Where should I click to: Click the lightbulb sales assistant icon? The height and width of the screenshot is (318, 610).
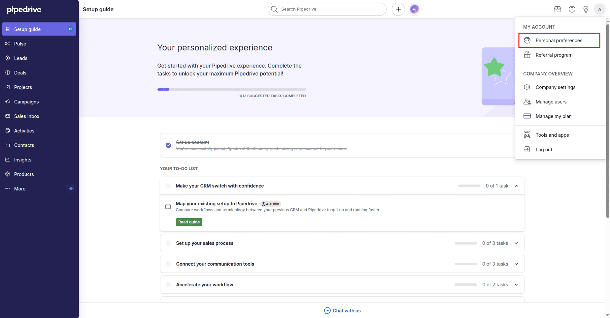pos(586,9)
